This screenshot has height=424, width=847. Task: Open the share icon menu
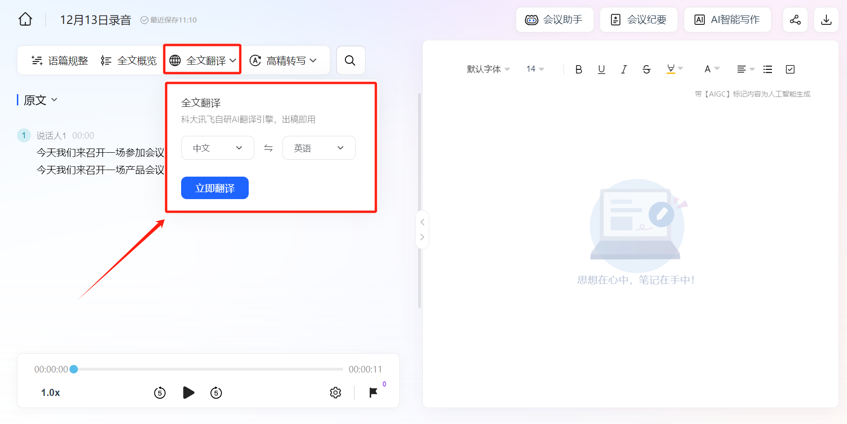coord(795,20)
